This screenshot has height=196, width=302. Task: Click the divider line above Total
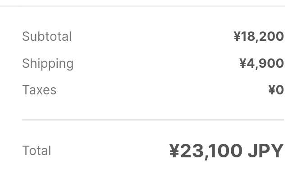[153, 120]
